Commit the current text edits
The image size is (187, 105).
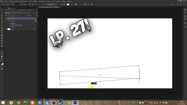[88, 4]
